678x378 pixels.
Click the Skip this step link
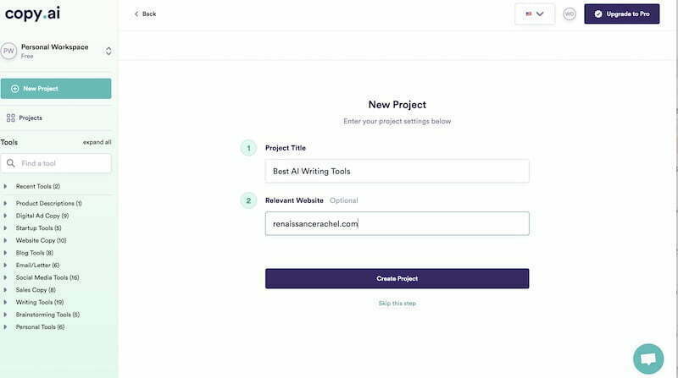click(397, 304)
